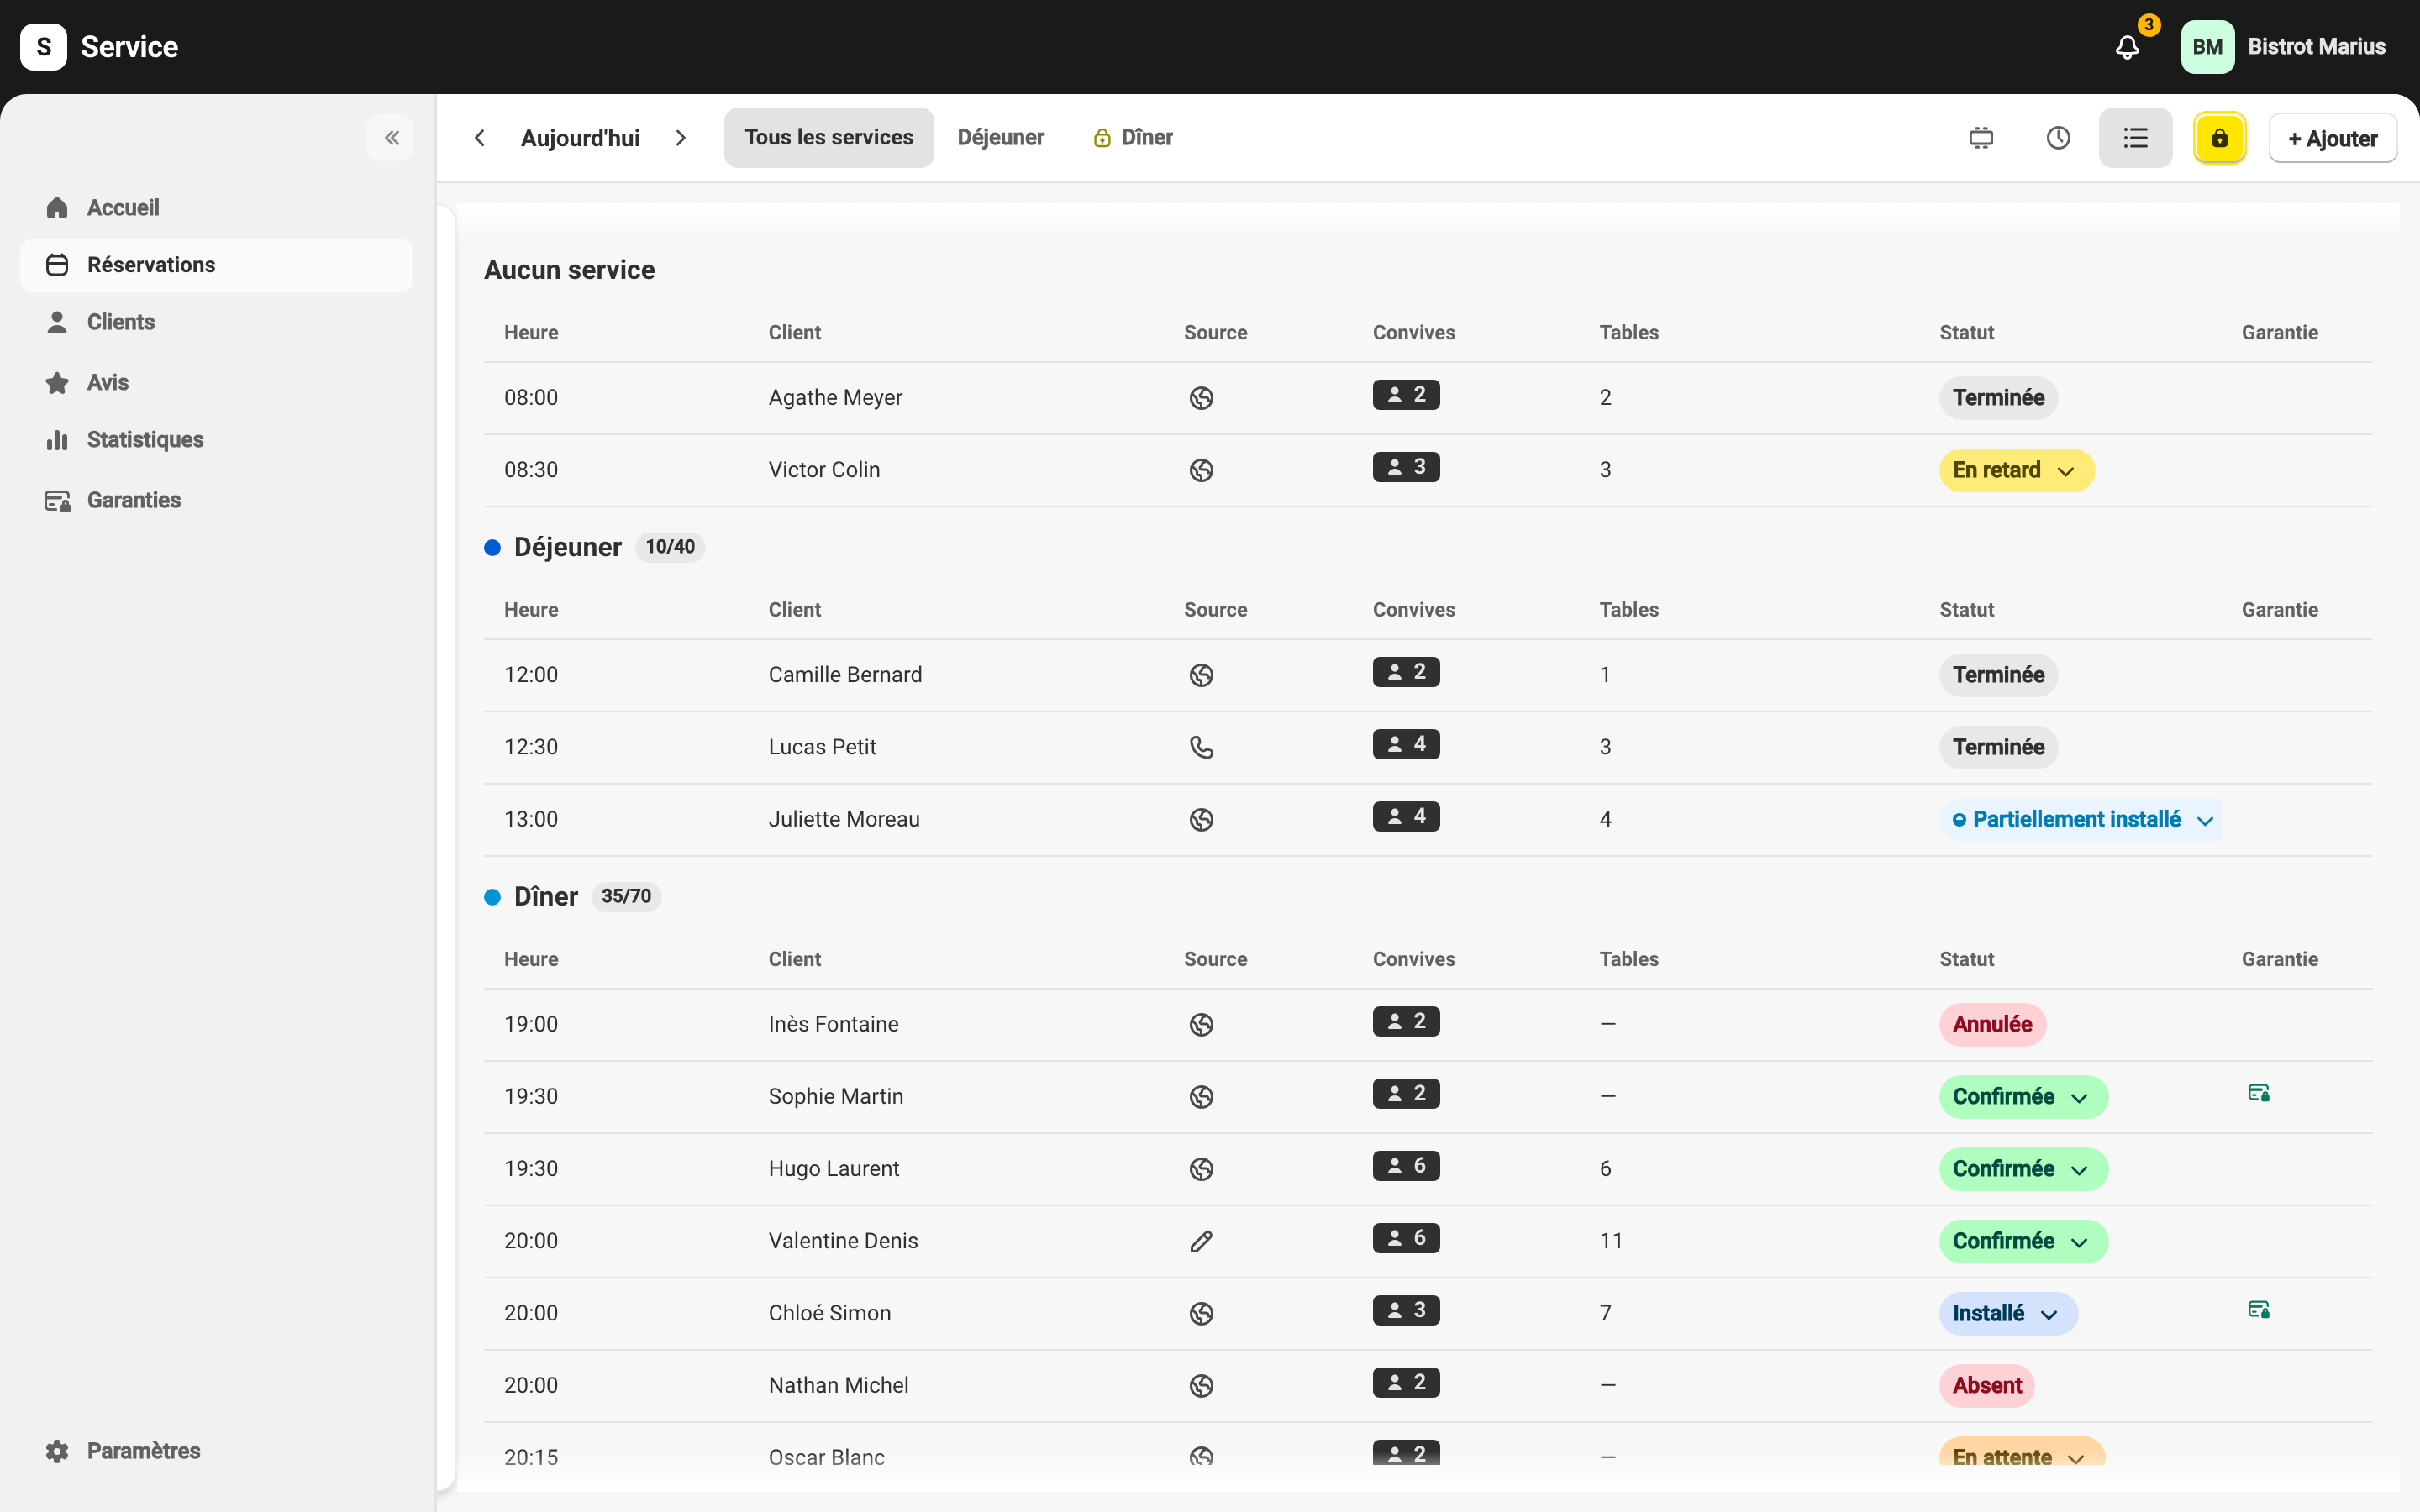Open Accueil in the sidebar

click(x=216, y=208)
